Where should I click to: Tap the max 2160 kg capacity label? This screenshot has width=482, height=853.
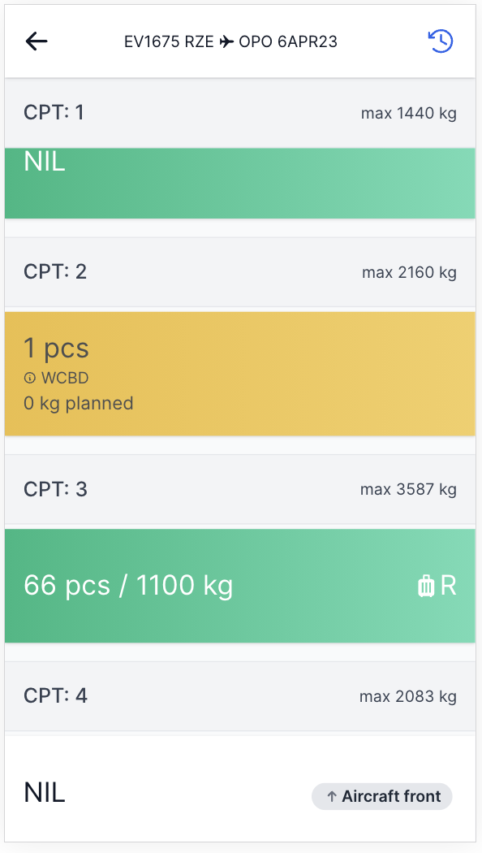click(410, 272)
